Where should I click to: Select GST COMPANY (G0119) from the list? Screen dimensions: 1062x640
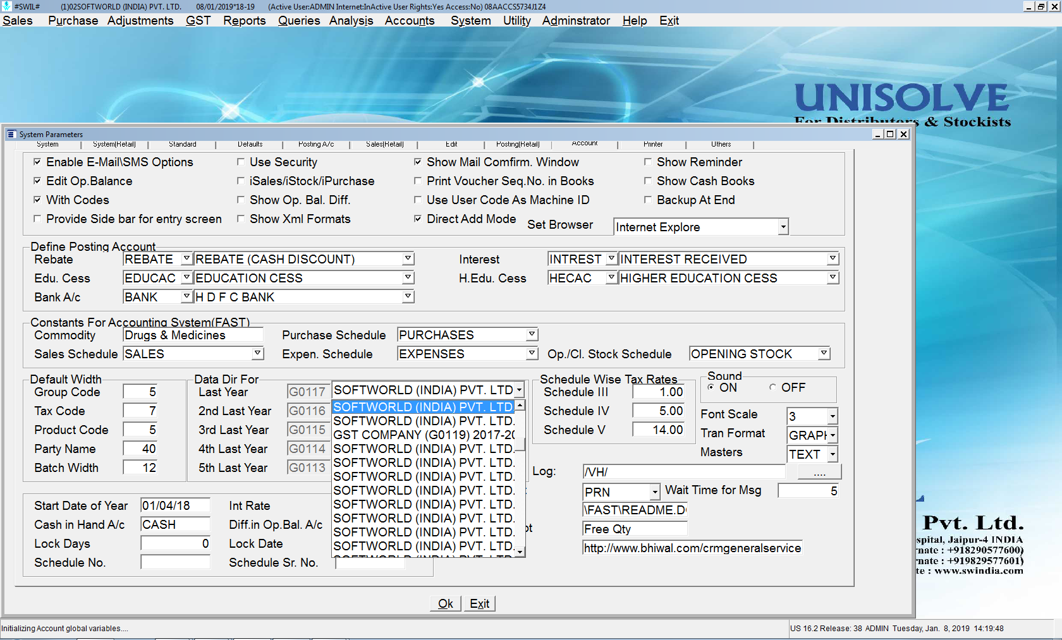pos(424,435)
